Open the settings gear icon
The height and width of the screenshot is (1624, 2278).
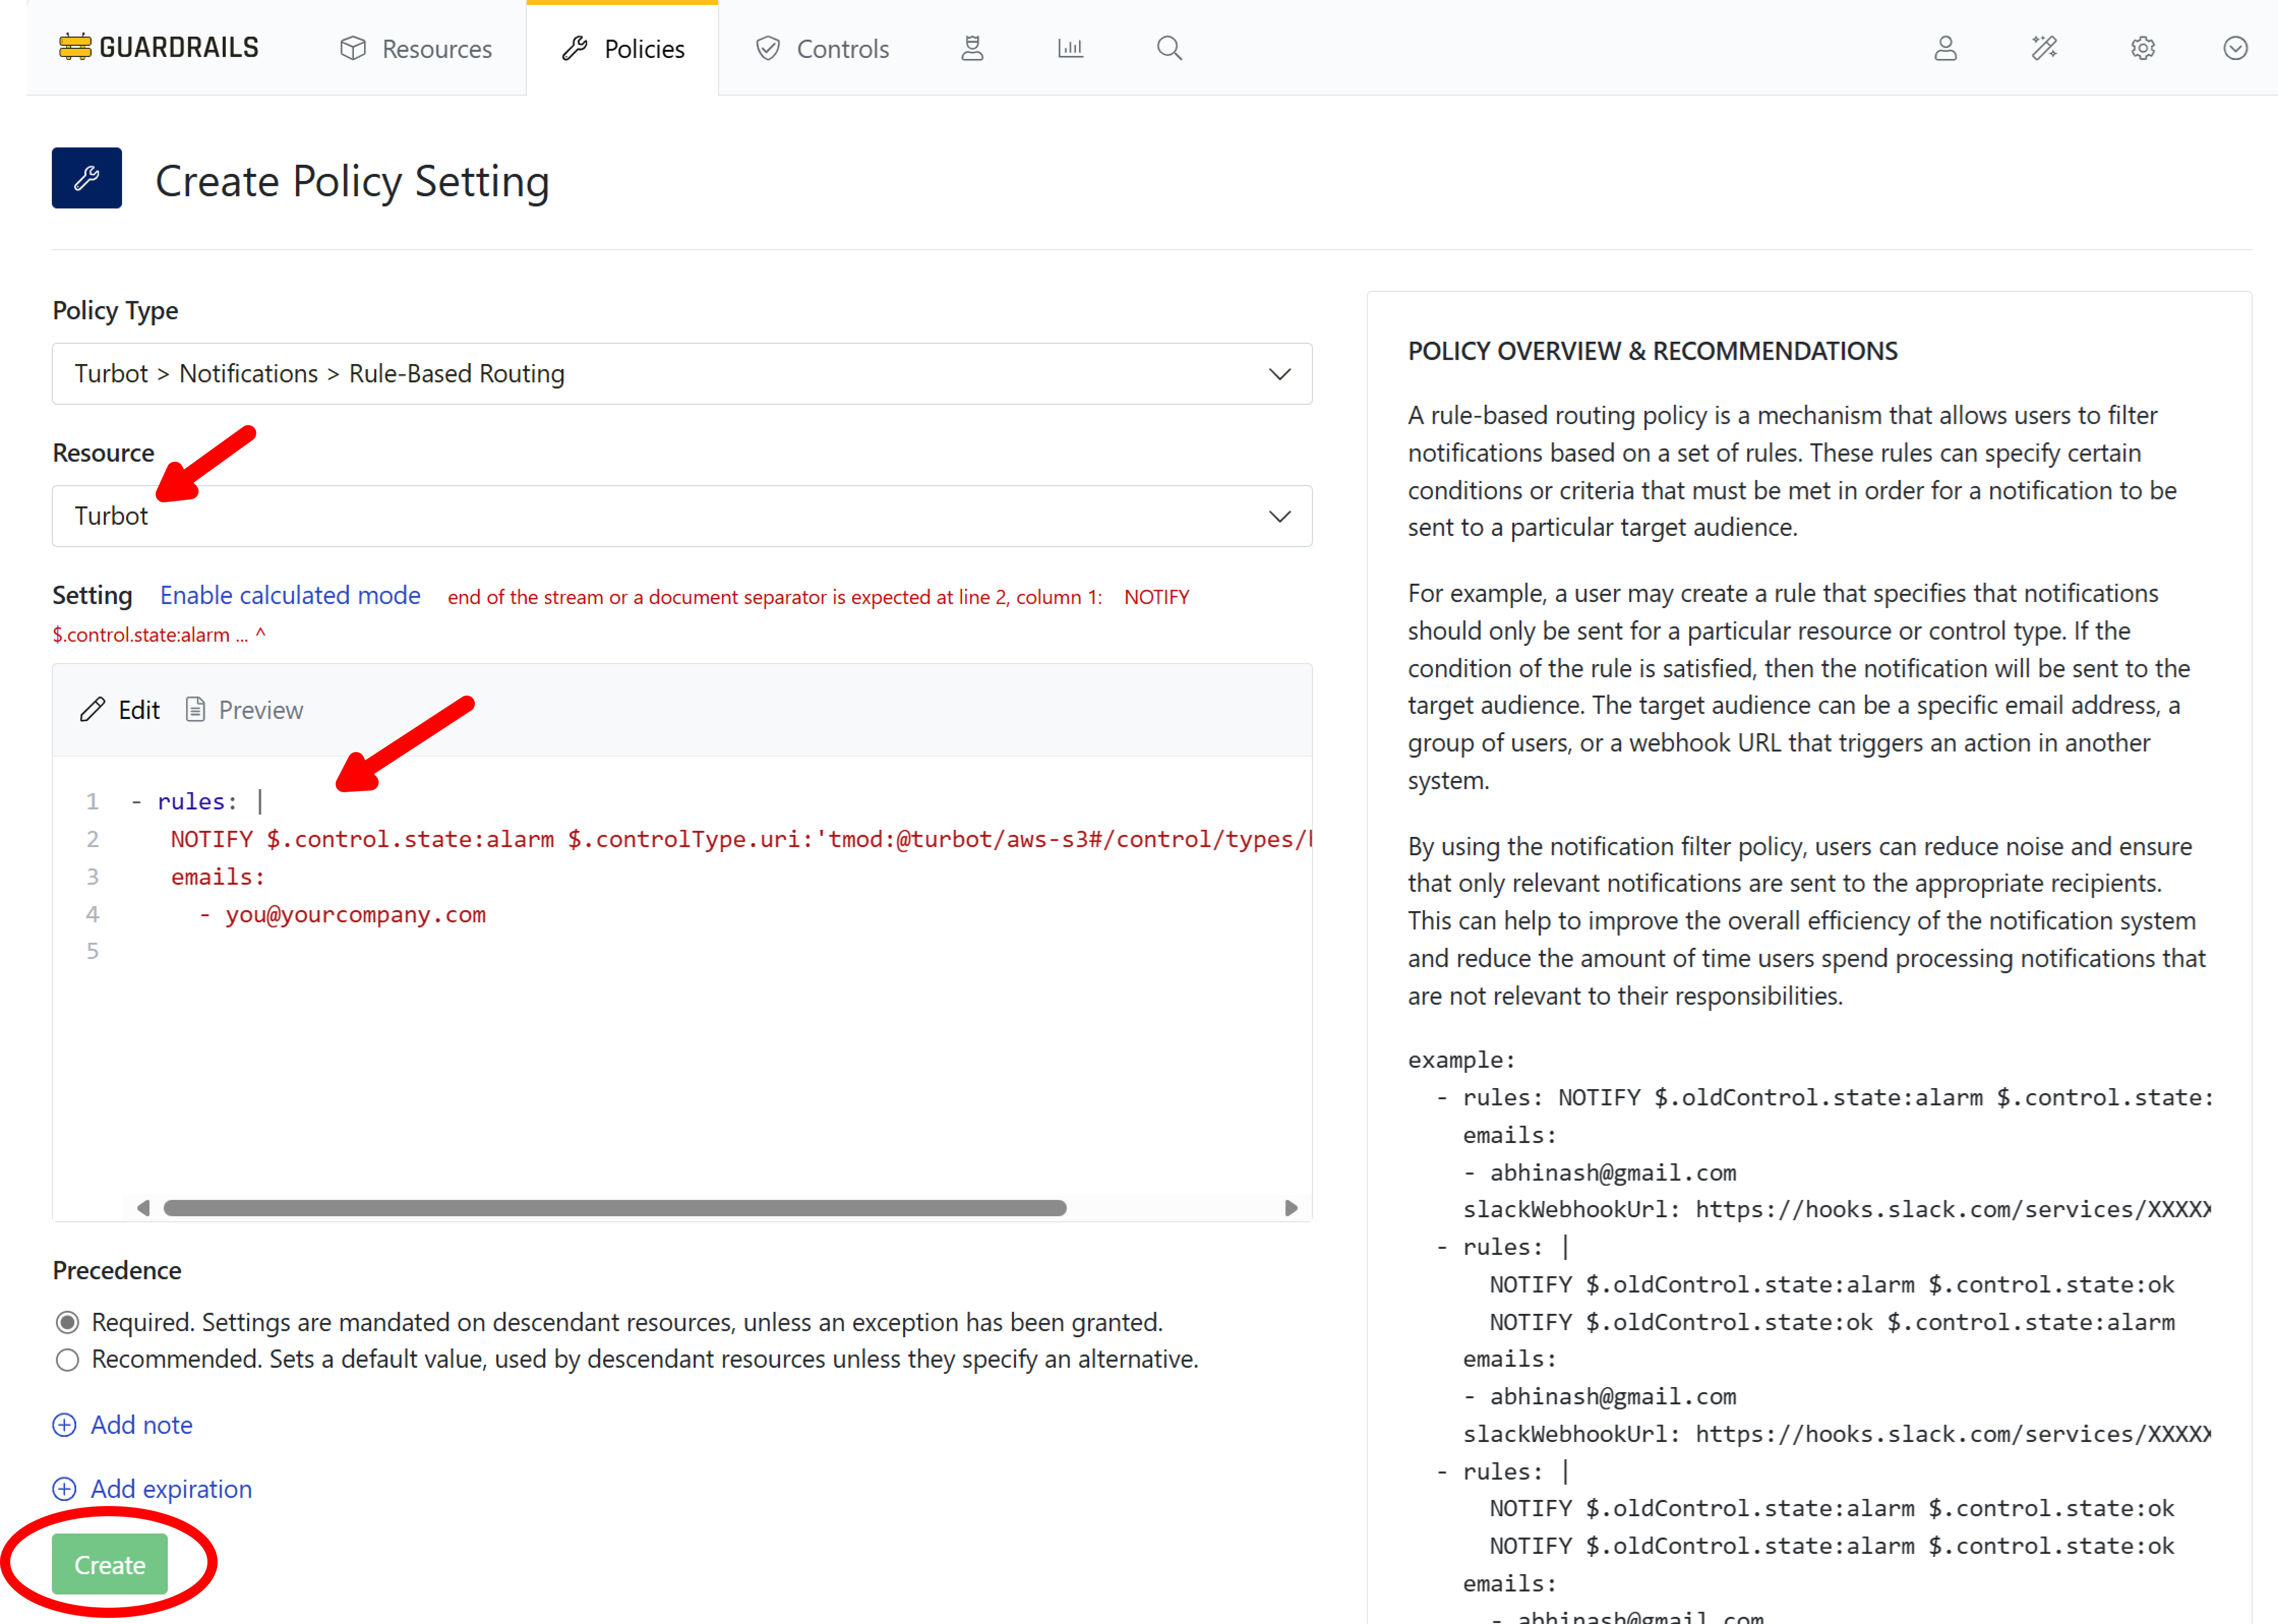pyautogui.click(x=2142, y=48)
